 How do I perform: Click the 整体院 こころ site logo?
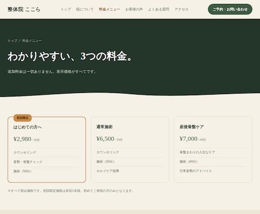[x=24, y=9]
